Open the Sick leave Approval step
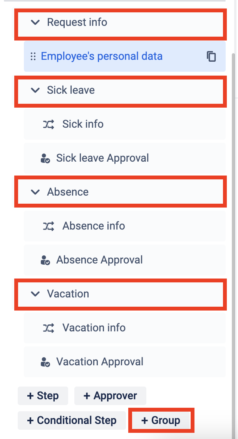The width and height of the screenshot is (238, 439). point(102,158)
